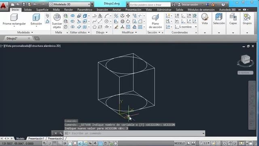259x146 pixels.
Task: Expand the Sección panel
Action: [159, 32]
